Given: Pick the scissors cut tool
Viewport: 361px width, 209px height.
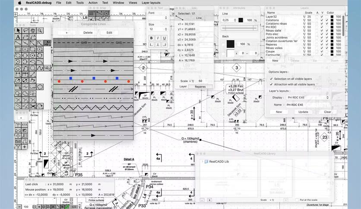Looking at the screenshot, I should (33, 106).
